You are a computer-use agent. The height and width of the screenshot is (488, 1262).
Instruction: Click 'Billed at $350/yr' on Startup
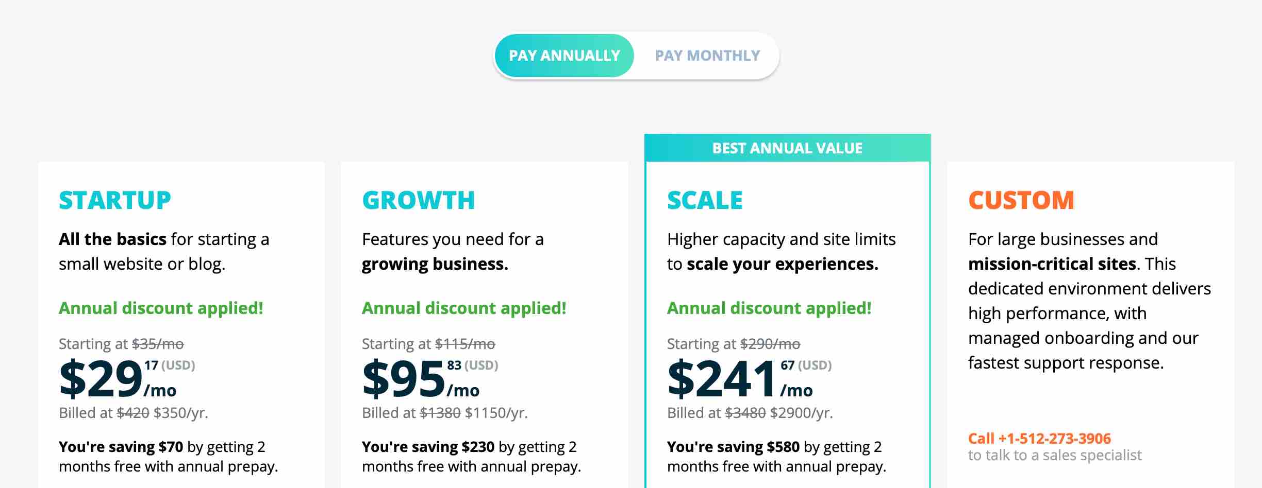click(x=134, y=413)
